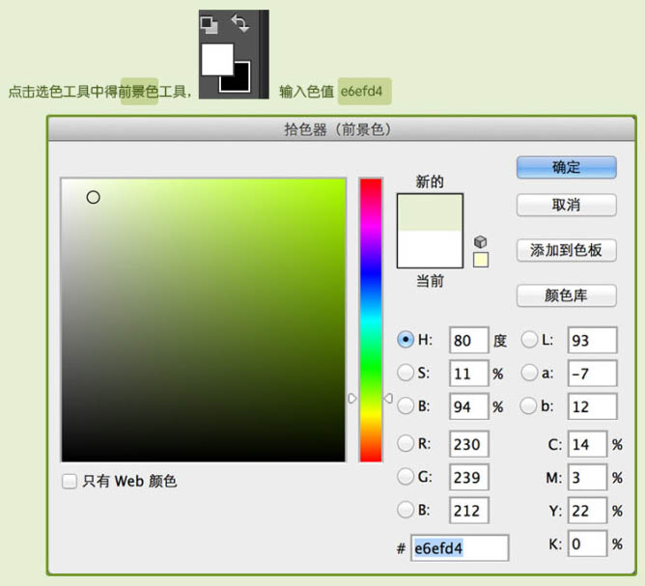Click the G field showing 239
The height and width of the screenshot is (586, 645).
click(469, 477)
